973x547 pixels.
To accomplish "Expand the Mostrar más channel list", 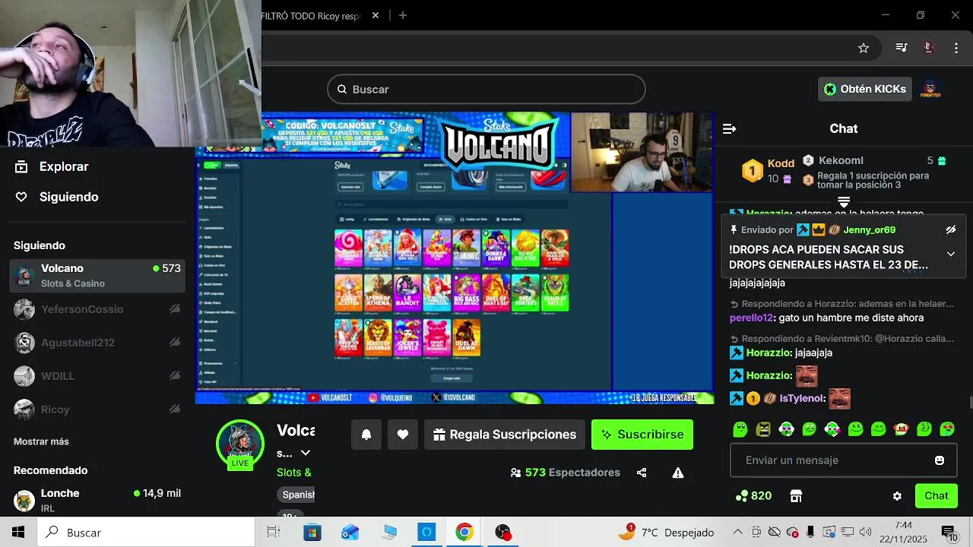I will pos(41,441).
